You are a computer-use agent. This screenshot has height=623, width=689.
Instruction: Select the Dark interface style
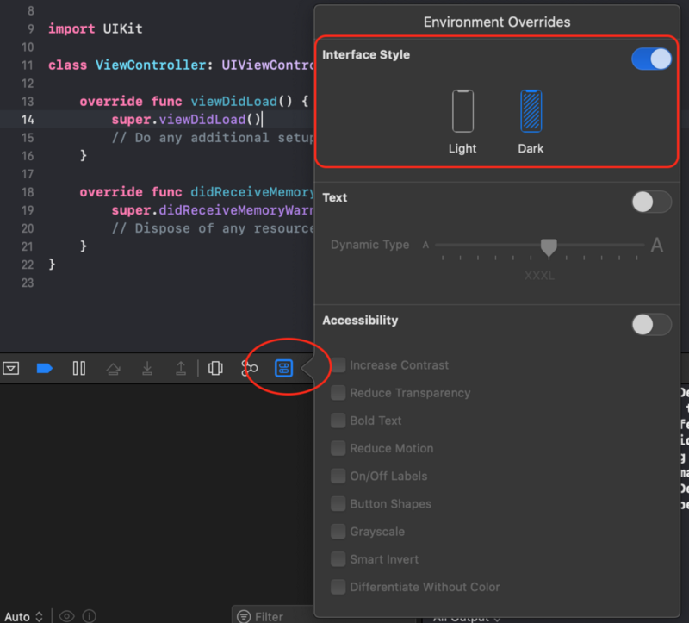pos(531,112)
